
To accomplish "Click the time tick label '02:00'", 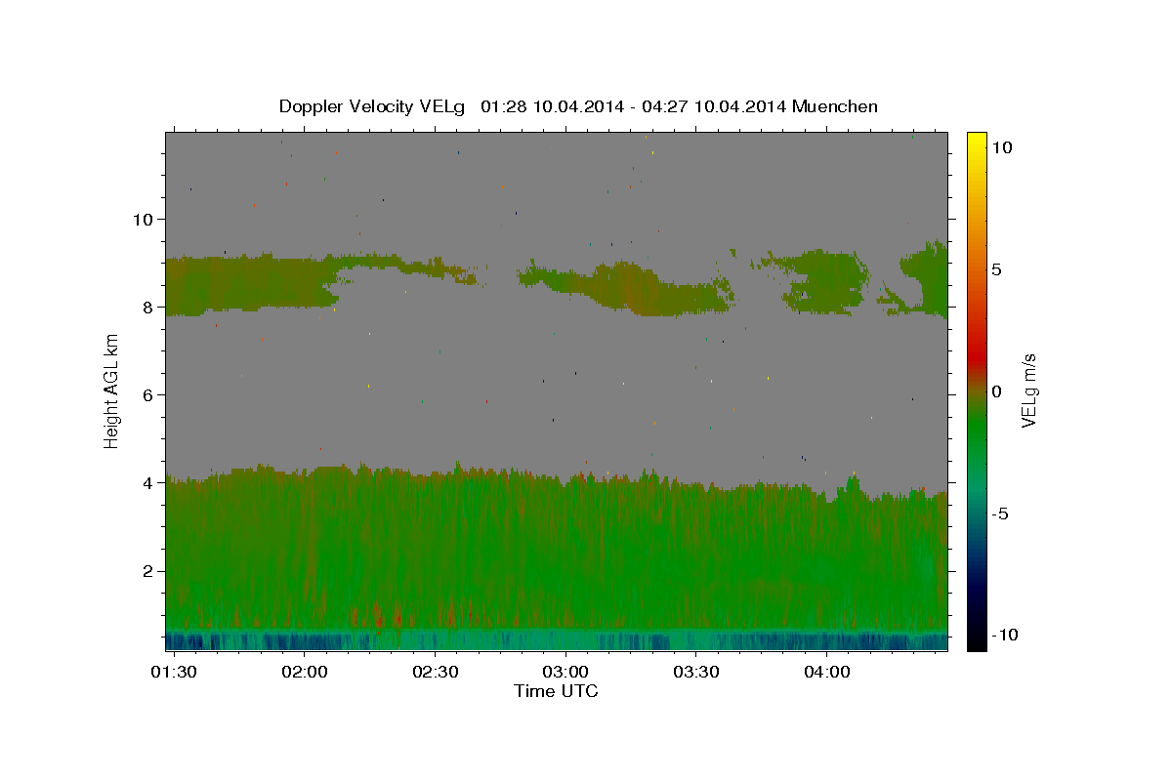I will click(x=305, y=673).
